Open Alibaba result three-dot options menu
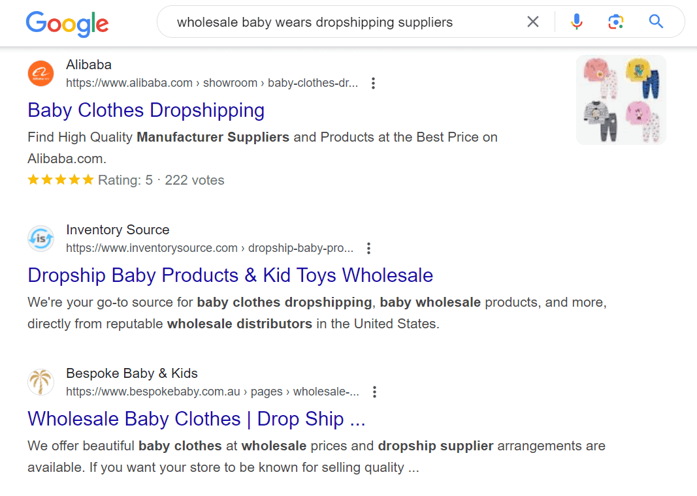The width and height of the screenshot is (697, 496). [373, 83]
